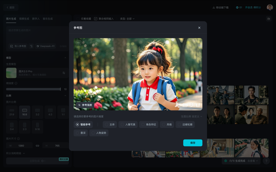Select the 人物姿势 reference option

tap(99, 133)
